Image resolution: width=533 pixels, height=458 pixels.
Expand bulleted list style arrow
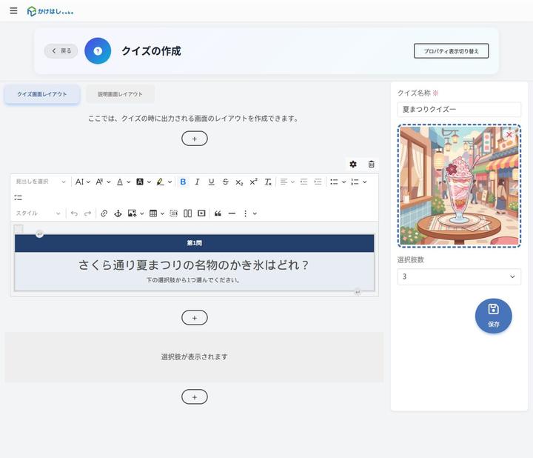343,182
